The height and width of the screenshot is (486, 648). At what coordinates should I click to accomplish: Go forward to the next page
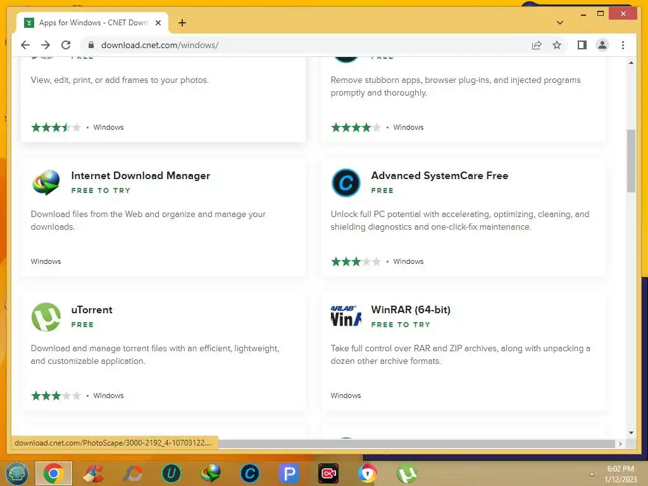(x=46, y=45)
